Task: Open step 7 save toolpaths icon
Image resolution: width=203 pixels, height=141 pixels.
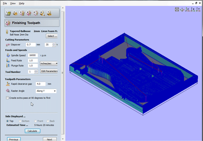Action: [x=49, y=13]
